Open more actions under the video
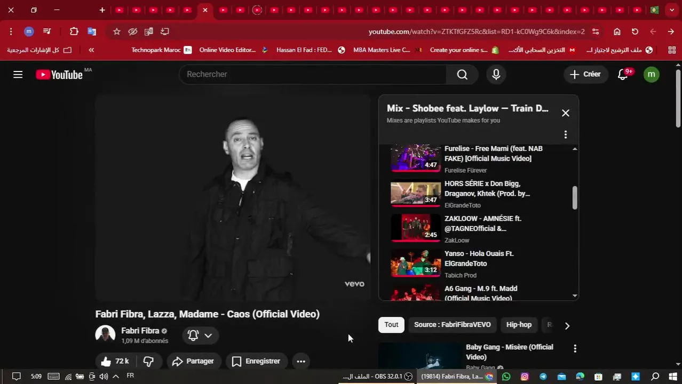Viewport: 682px width, 384px height. 301,361
